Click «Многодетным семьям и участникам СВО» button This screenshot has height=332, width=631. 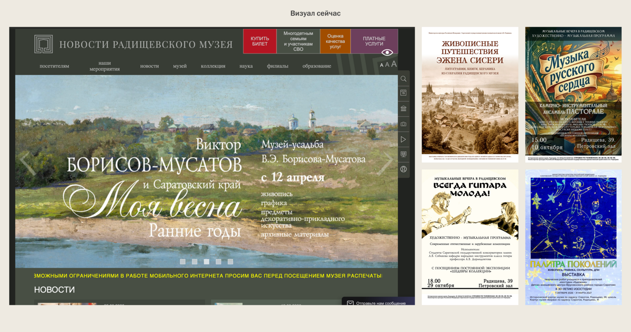298,41
